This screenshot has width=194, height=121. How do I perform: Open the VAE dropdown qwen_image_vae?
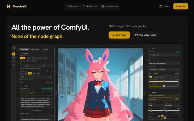(x=164, y=63)
